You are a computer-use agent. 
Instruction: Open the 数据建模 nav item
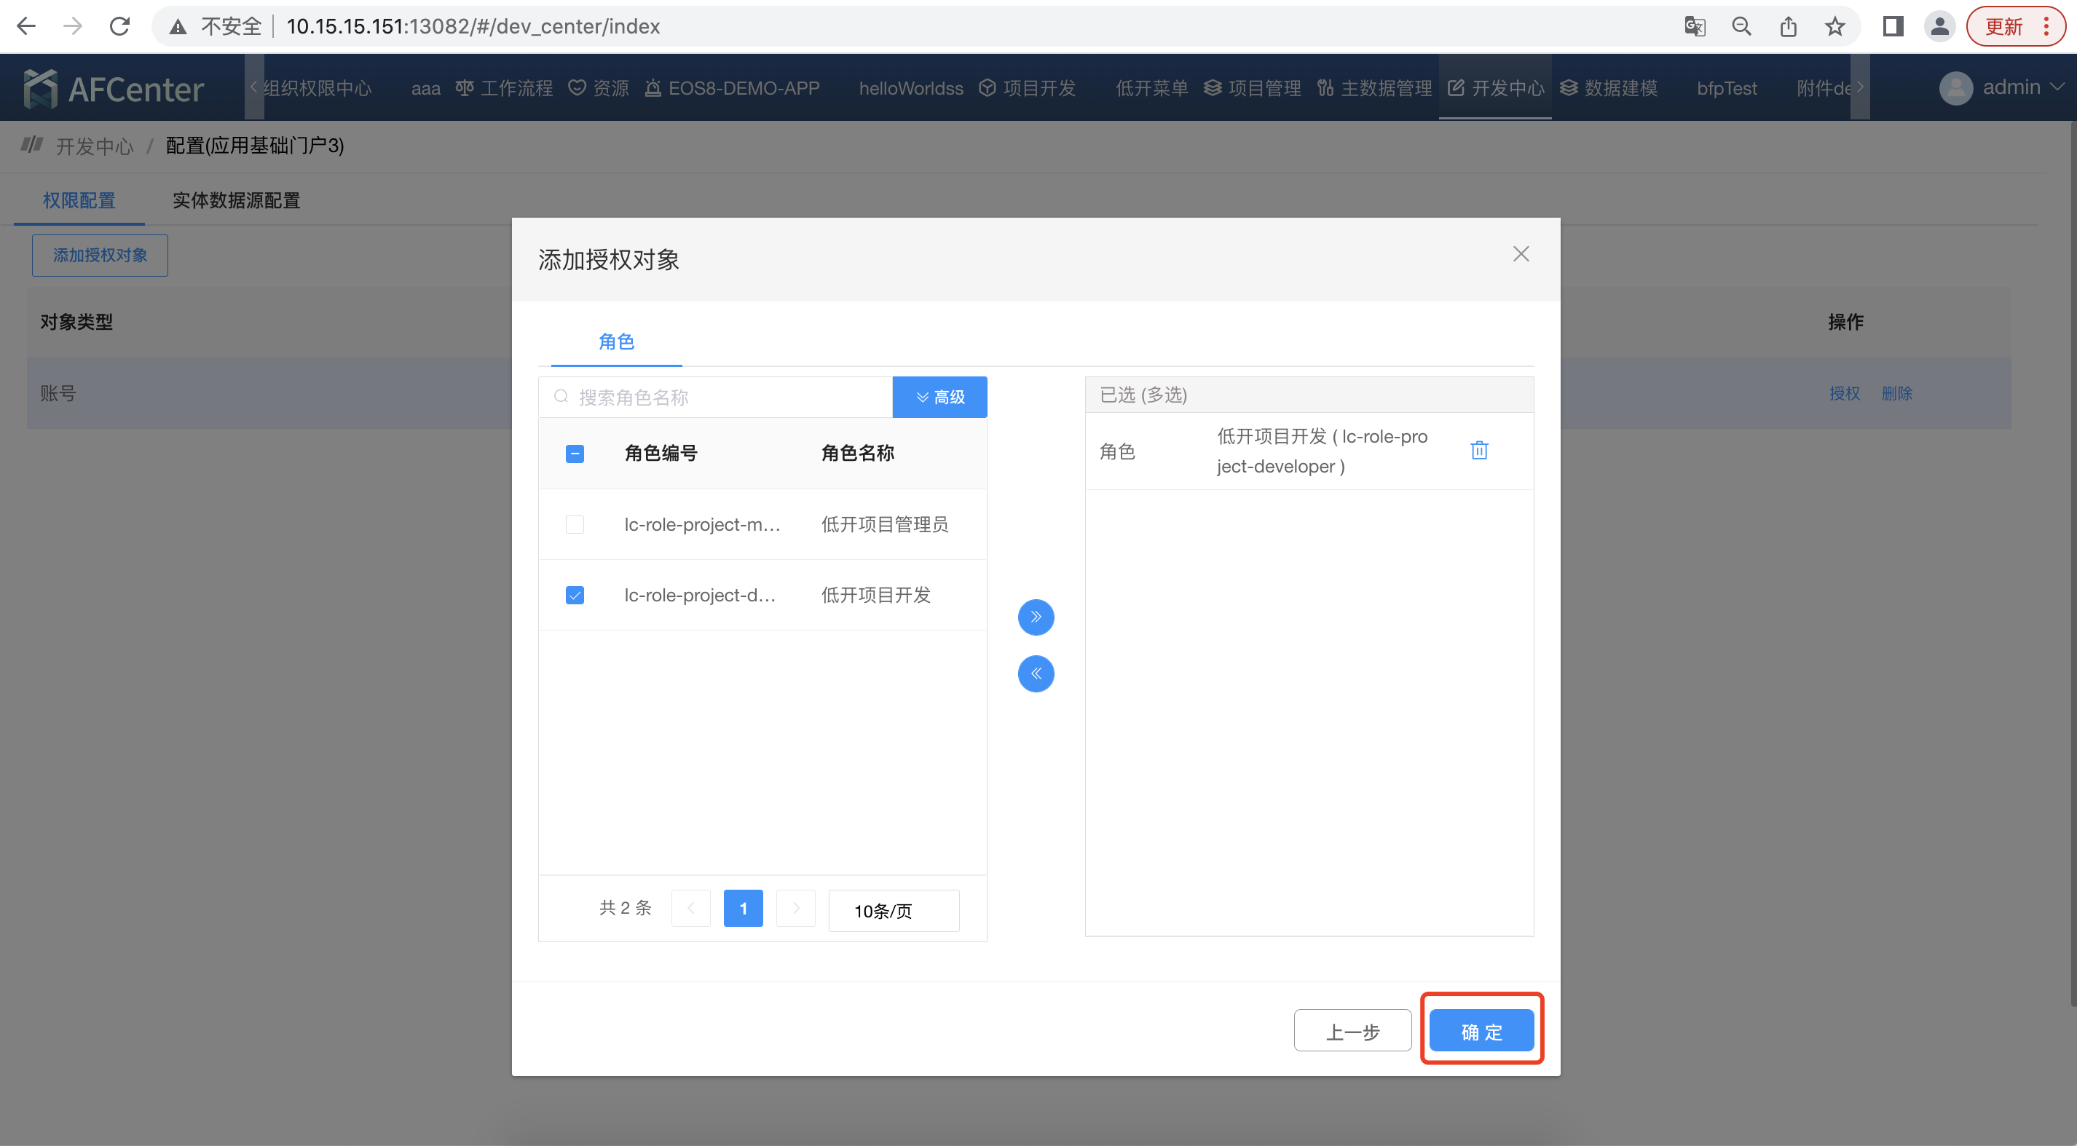click(1609, 89)
